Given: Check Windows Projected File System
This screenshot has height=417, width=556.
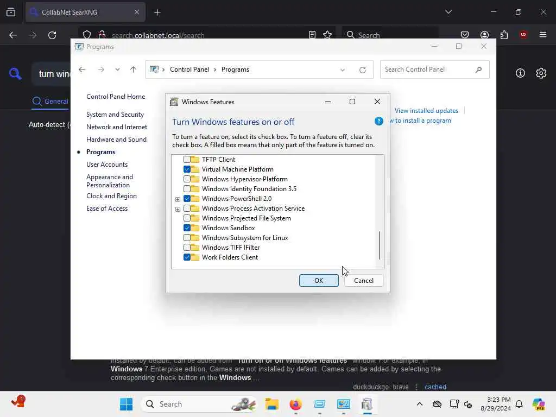Looking at the screenshot, I should (x=187, y=218).
